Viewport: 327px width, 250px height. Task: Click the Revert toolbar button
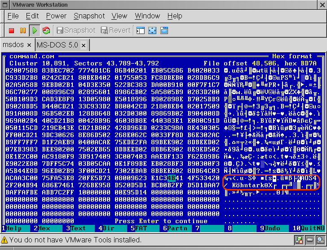(115, 30)
